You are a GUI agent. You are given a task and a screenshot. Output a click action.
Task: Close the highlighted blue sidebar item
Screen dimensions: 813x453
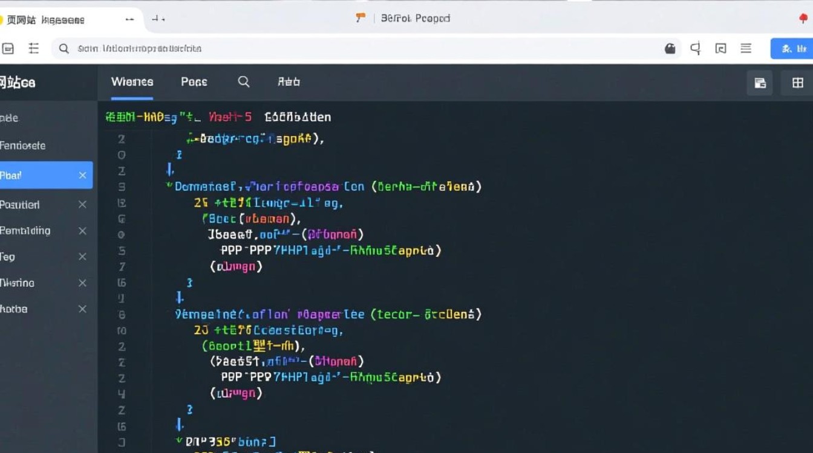(83, 175)
